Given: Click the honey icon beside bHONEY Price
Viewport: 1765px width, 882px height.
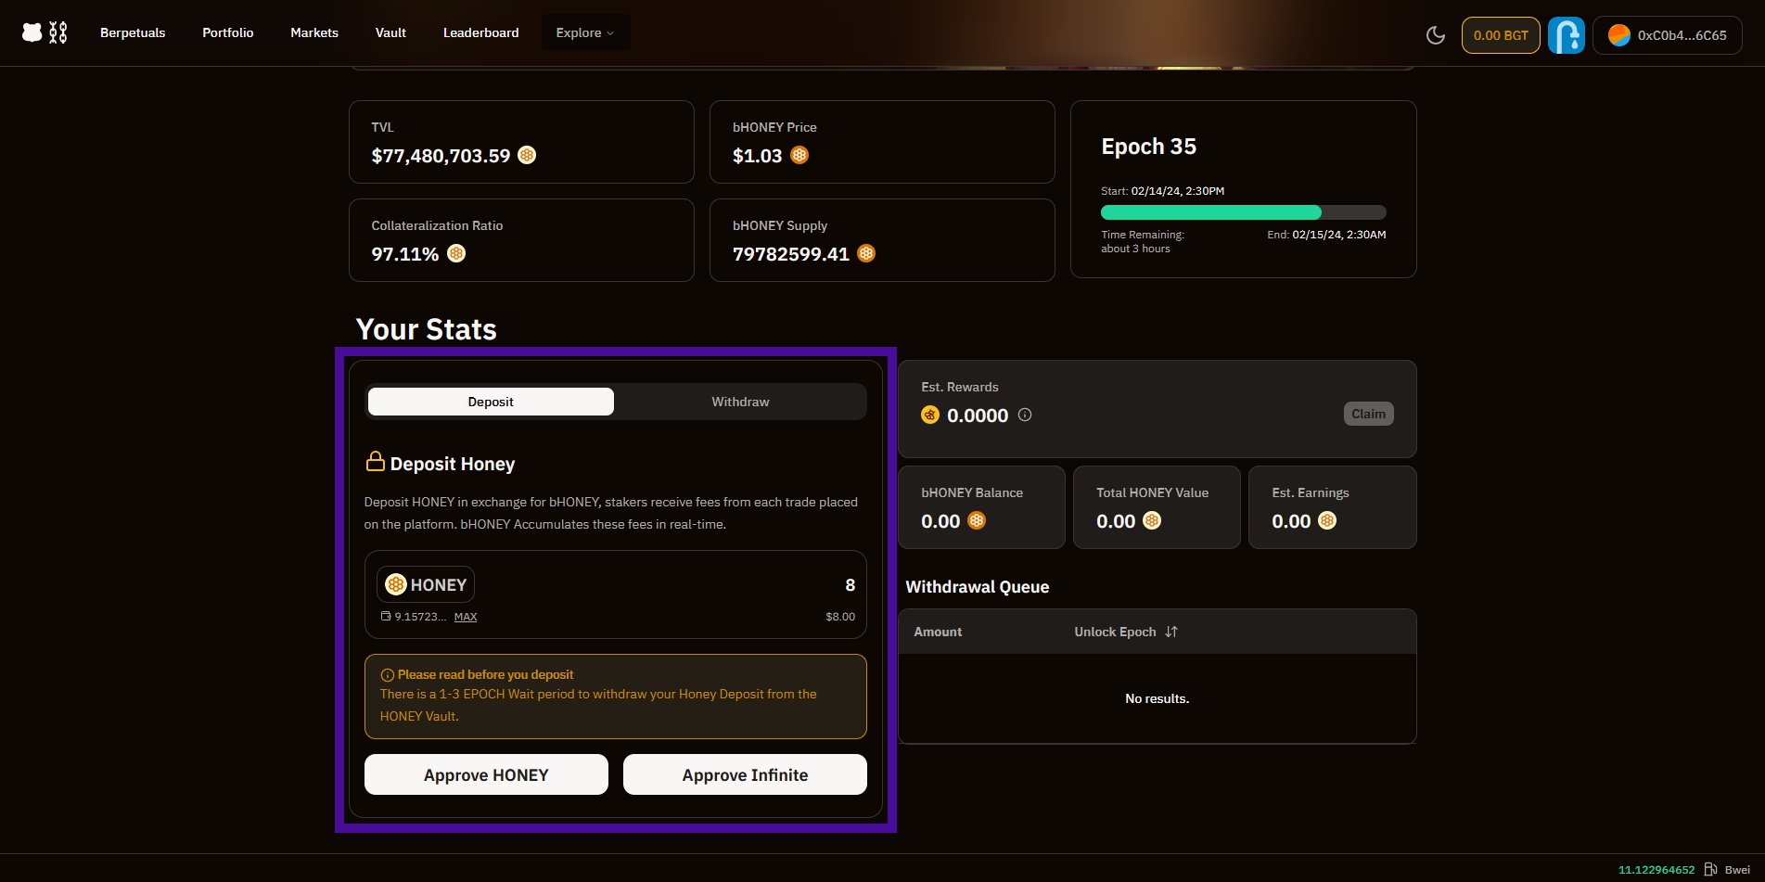Looking at the screenshot, I should coord(799,156).
